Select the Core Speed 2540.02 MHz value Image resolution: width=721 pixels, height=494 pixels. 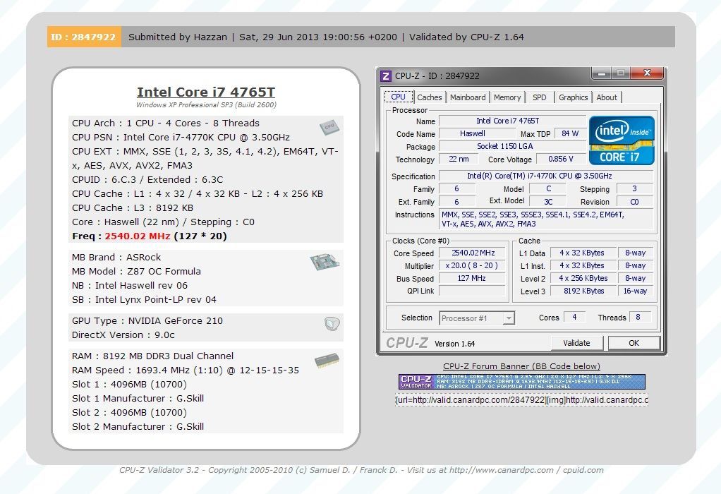[473, 253]
